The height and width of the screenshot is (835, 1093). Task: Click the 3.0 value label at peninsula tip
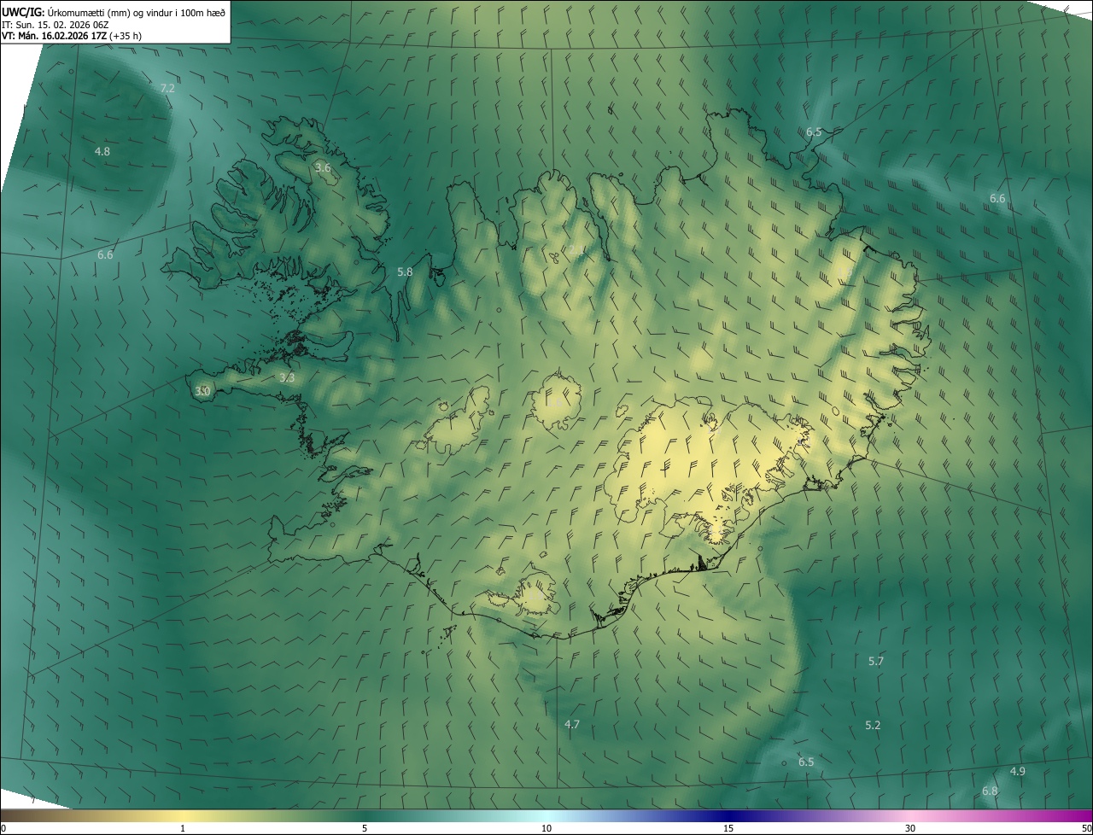click(202, 391)
